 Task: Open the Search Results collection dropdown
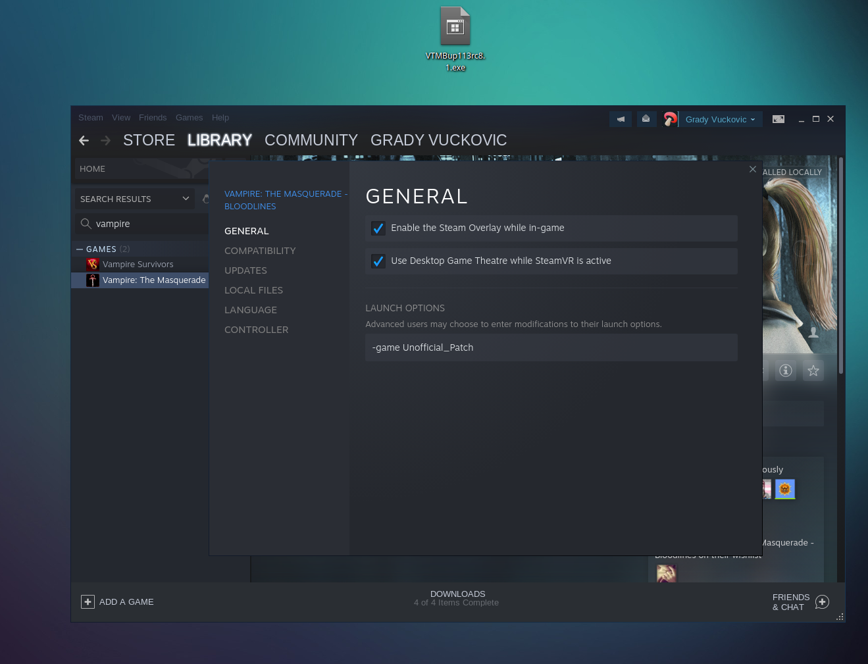[x=135, y=199]
